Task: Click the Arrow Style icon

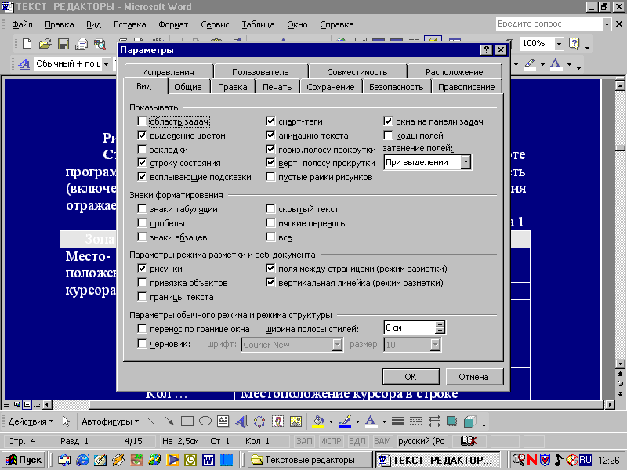Action: (434, 421)
